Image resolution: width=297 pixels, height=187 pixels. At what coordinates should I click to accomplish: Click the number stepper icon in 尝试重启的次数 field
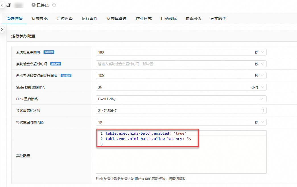coord(262,110)
